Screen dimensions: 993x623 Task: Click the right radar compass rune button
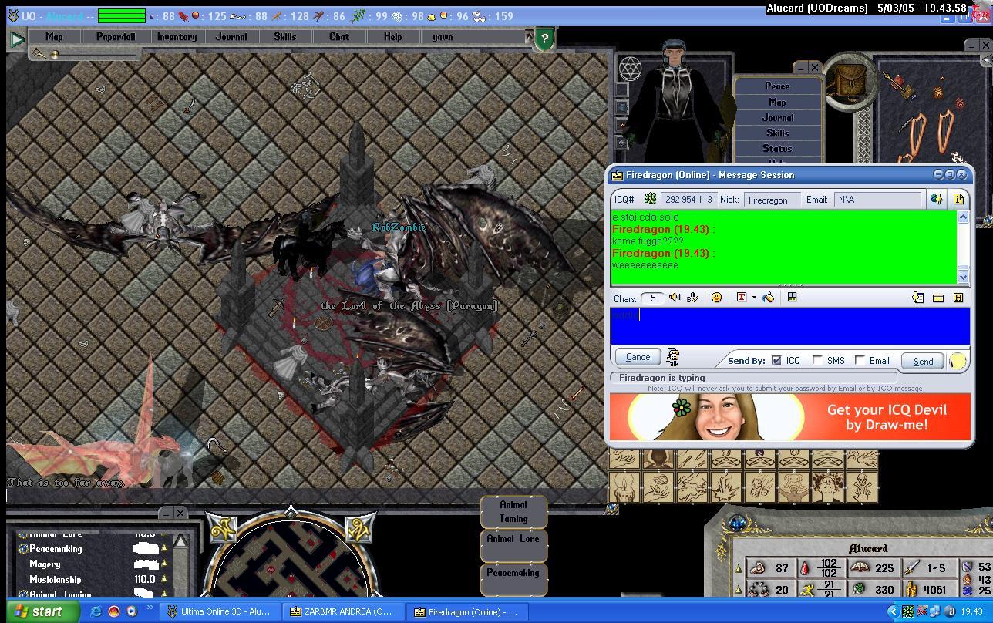pyautogui.click(x=361, y=529)
